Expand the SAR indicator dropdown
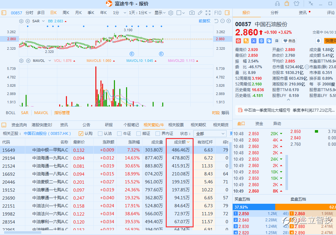This screenshot has height=235, width=336. point(43,21)
